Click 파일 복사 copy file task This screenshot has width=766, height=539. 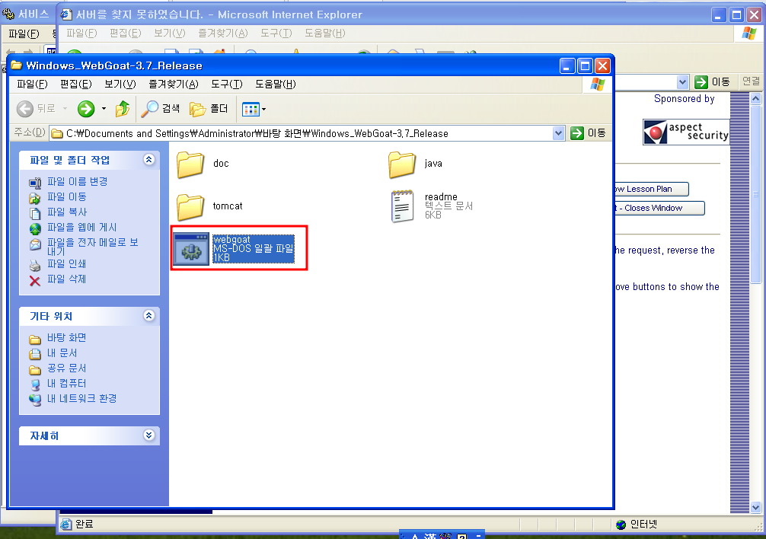[x=66, y=212]
